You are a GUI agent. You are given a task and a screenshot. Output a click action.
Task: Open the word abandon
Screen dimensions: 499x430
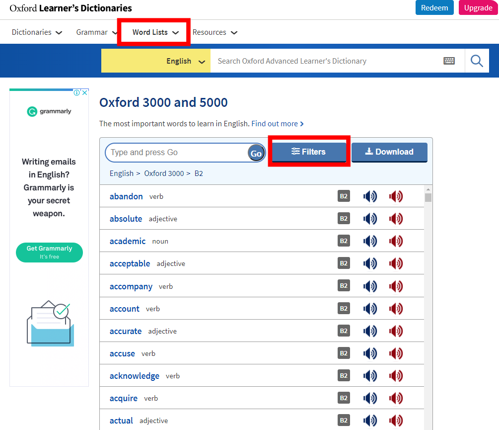126,196
